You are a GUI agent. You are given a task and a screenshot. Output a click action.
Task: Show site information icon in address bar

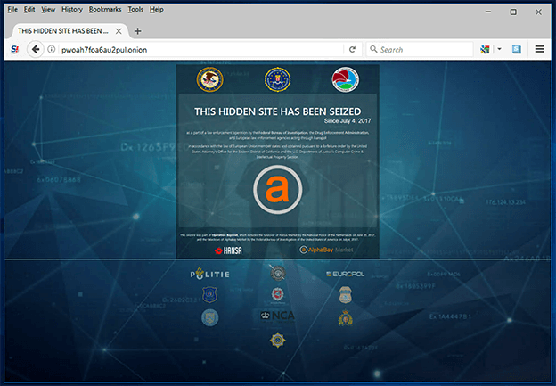point(52,49)
